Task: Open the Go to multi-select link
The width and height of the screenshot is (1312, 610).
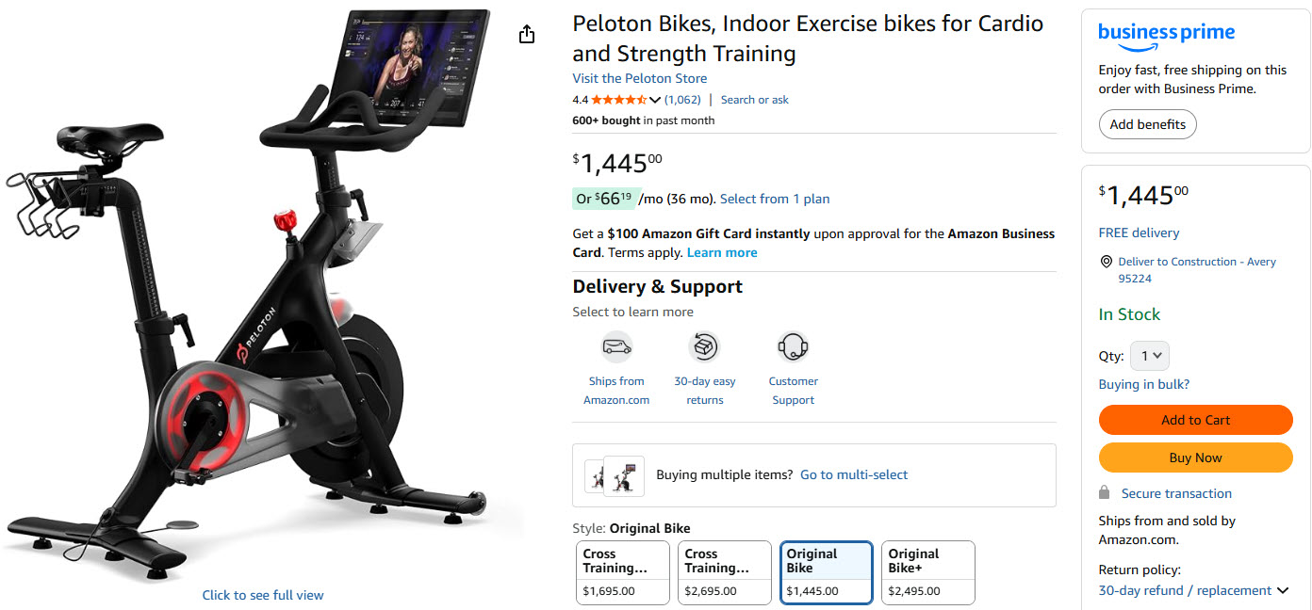Action: (x=853, y=475)
